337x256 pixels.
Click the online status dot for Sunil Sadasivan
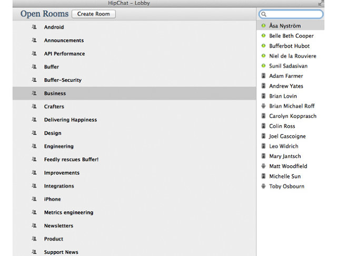tap(263, 66)
